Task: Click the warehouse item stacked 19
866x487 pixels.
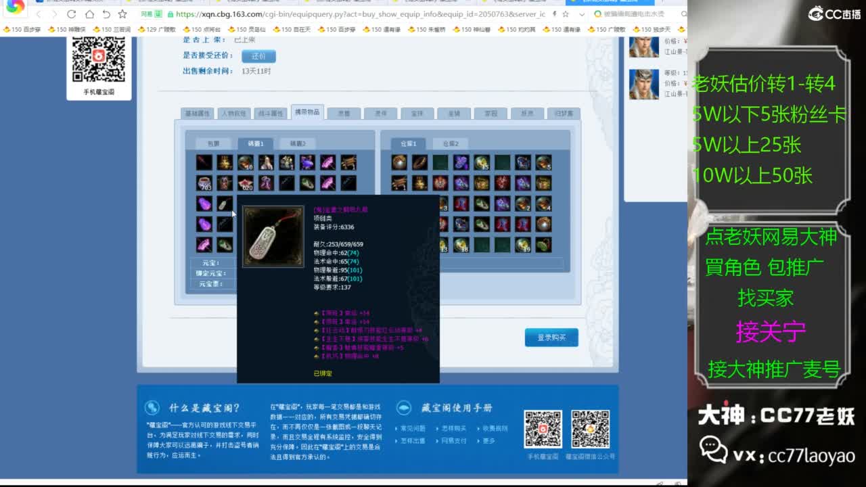Action: point(522,245)
